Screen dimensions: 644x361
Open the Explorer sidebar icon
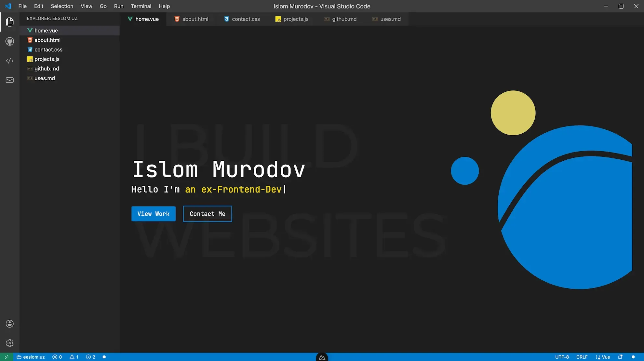(10, 22)
